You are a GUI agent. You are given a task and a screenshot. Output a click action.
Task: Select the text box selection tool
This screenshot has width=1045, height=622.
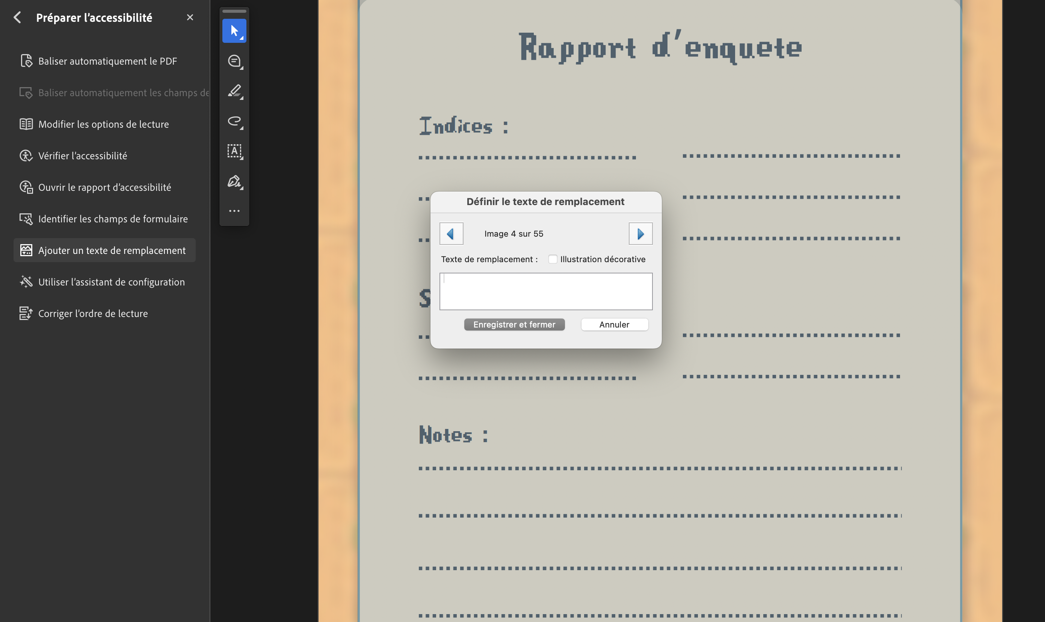click(x=234, y=151)
